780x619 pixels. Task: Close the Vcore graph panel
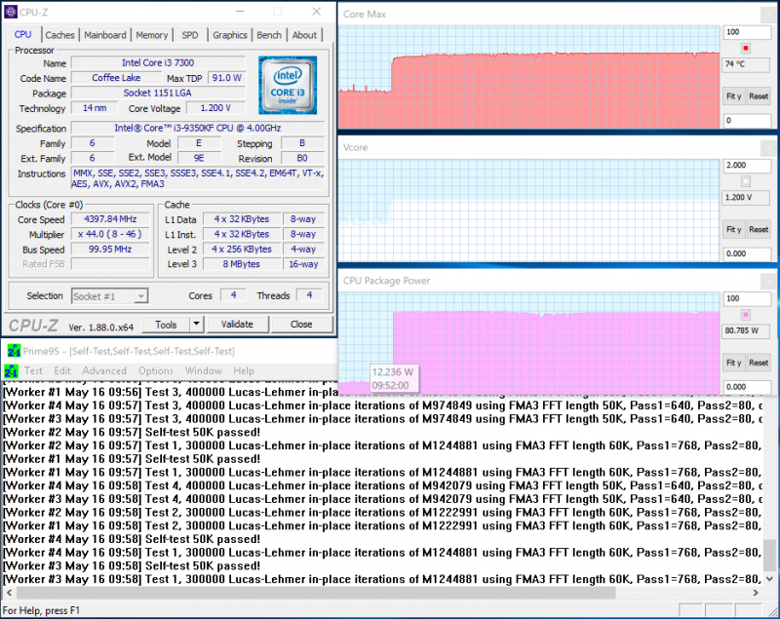768,147
